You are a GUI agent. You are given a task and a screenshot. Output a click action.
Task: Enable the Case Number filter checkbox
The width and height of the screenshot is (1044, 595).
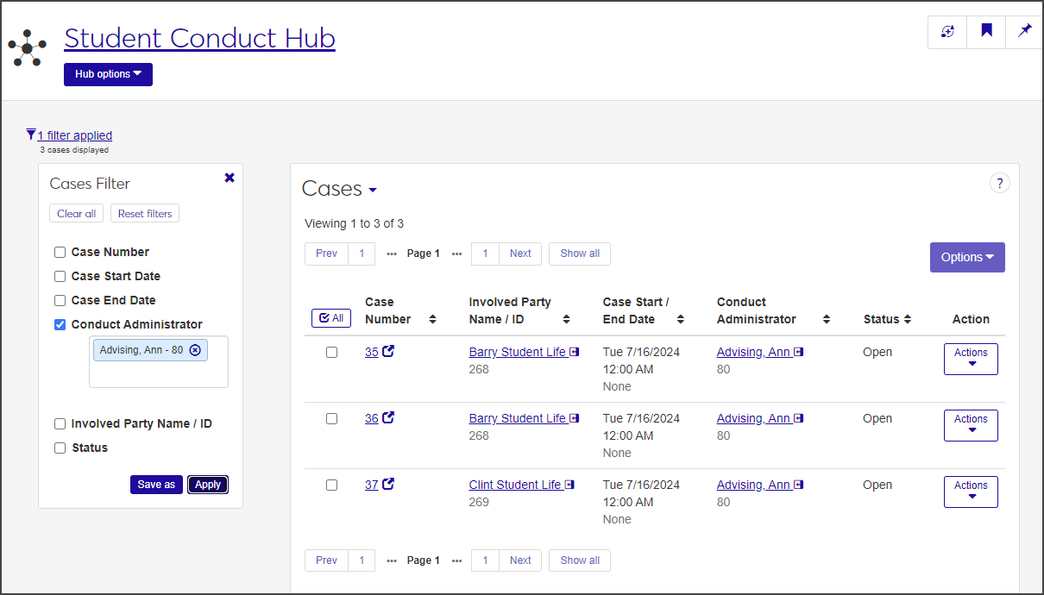tap(60, 253)
